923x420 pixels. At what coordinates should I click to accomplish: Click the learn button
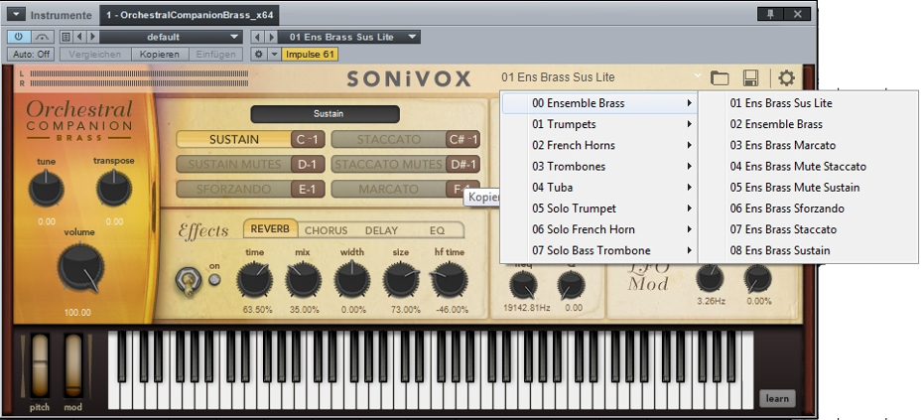(x=777, y=399)
